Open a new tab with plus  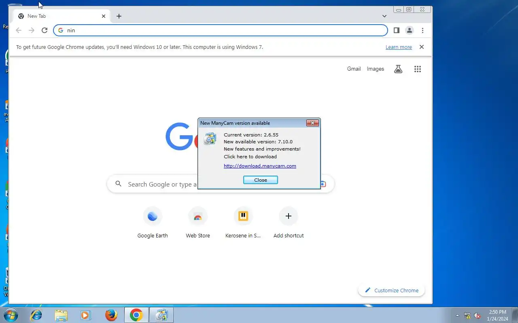(x=119, y=16)
